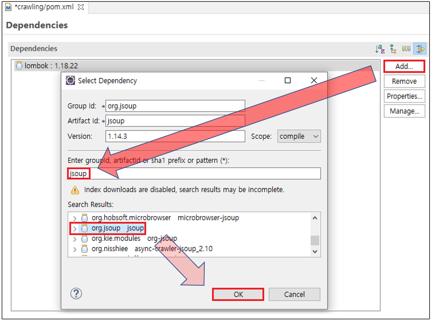
Task: Toggle the filter icon in Dependencies toolbar
Action: (x=420, y=49)
